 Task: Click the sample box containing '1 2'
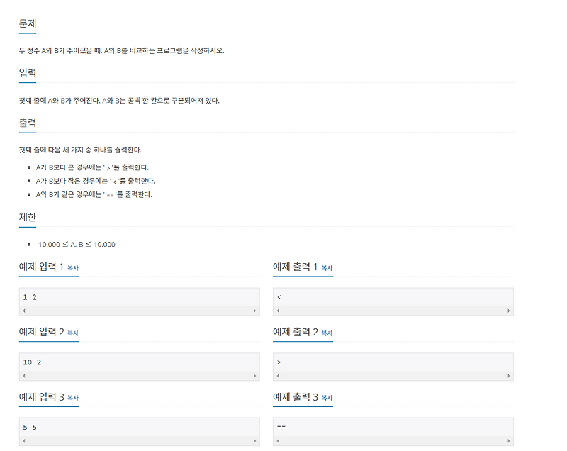pyautogui.click(x=138, y=296)
